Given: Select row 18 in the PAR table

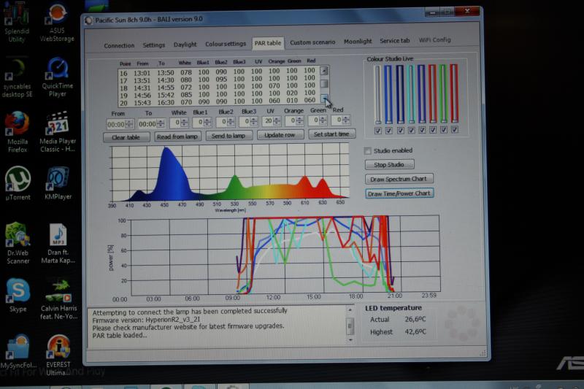Looking at the screenshot, I should click(219, 86).
